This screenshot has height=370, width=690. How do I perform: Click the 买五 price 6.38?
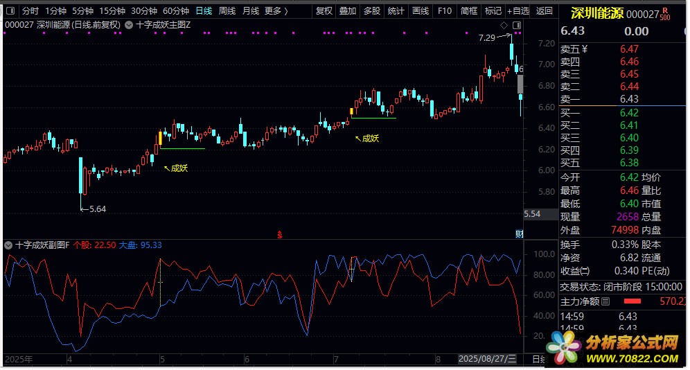629,163
